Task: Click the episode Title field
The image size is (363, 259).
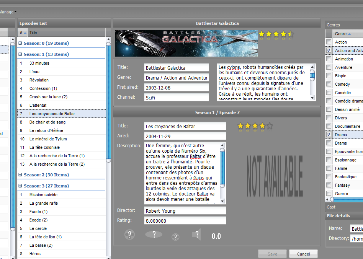Action: (x=185, y=126)
